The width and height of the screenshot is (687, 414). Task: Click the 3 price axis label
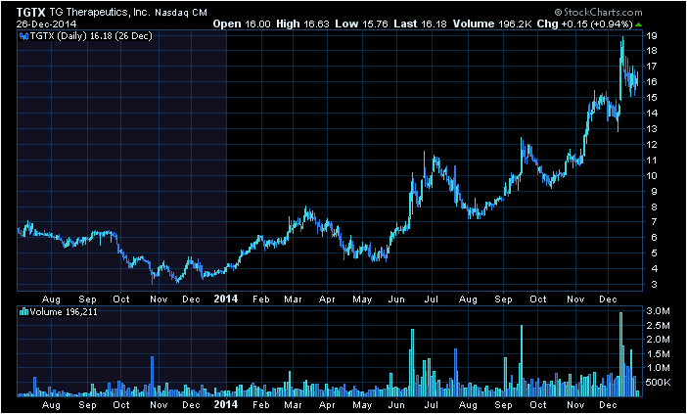(654, 285)
